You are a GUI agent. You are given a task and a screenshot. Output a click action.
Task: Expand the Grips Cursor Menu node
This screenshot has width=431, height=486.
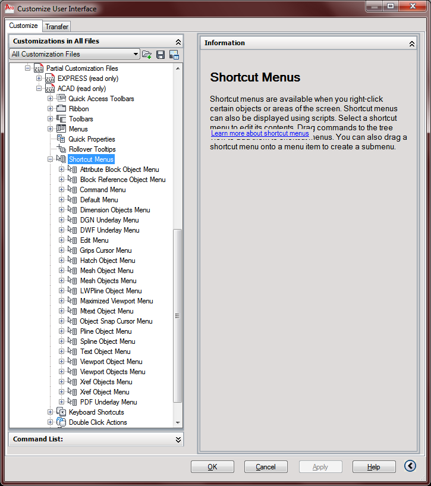(61, 250)
